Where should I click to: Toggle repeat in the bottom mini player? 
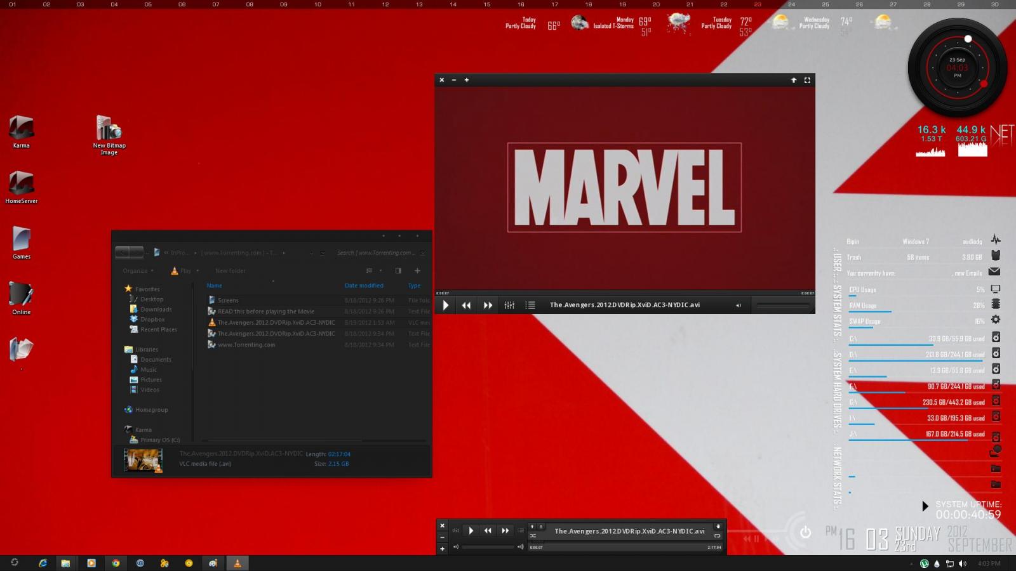(718, 536)
